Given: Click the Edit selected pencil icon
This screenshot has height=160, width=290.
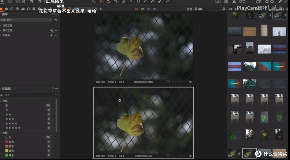Looking at the screenshot, I should [218, 2].
